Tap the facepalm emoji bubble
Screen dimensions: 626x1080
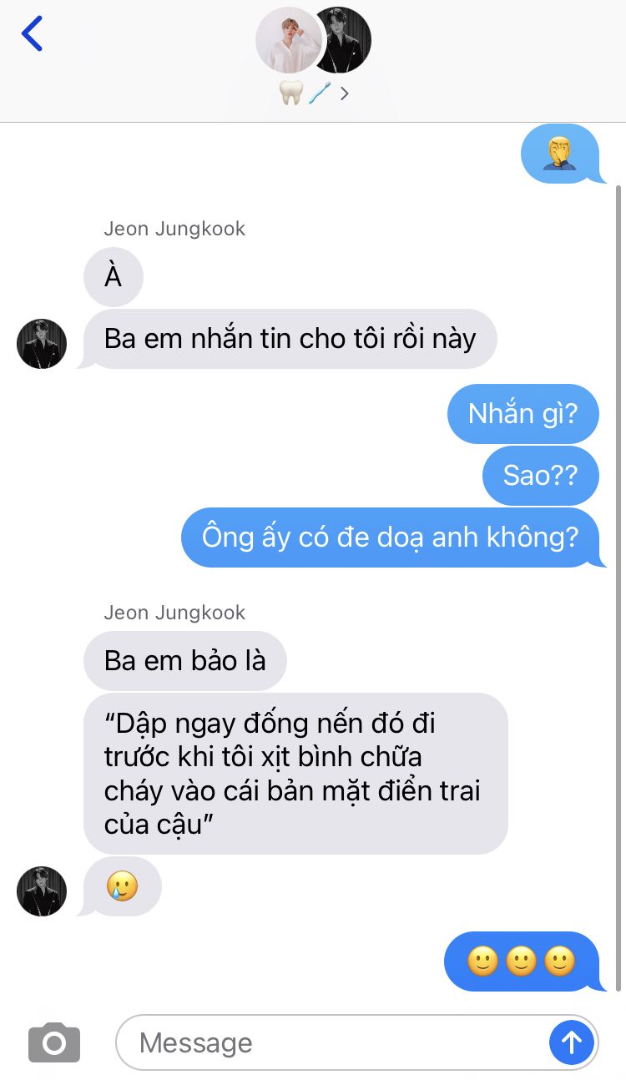click(560, 154)
